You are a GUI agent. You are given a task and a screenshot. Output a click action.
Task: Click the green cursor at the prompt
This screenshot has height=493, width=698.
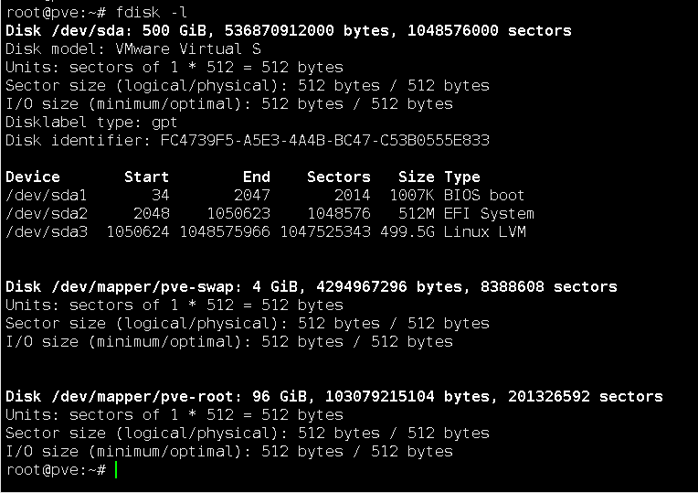[118, 470]
